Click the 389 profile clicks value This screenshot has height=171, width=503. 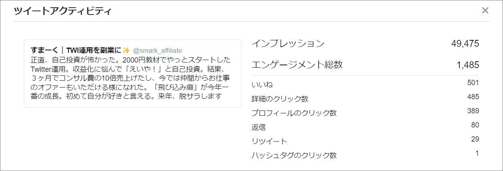473,111
